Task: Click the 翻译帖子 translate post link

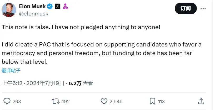Action: [11, 70]
